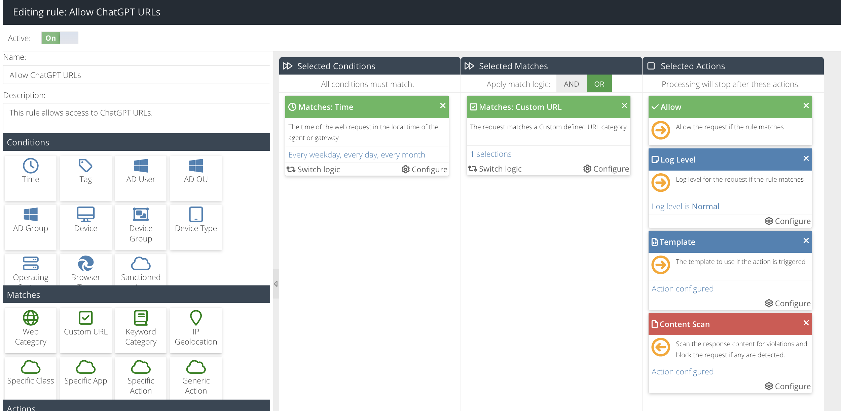841x411 pixels.
Task: Add the Operating System condition tile
Action: click(x=31, y=269)
